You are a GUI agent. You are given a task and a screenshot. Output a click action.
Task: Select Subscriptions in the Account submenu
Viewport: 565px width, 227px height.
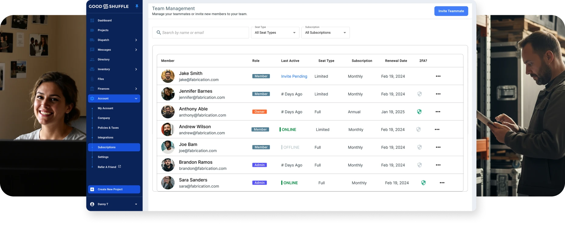[x=107, y=147]
